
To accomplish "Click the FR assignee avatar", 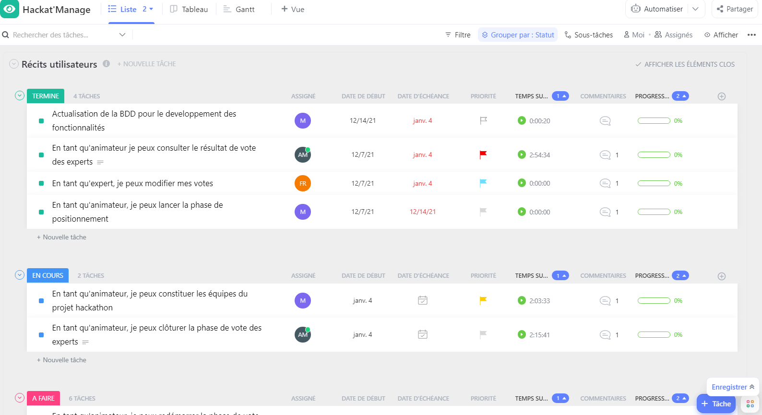I will click(x=303, y=183).
